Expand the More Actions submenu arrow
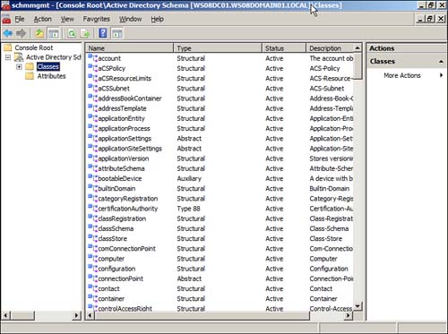This screenshot has height=334, width=448. pos(441,75)
